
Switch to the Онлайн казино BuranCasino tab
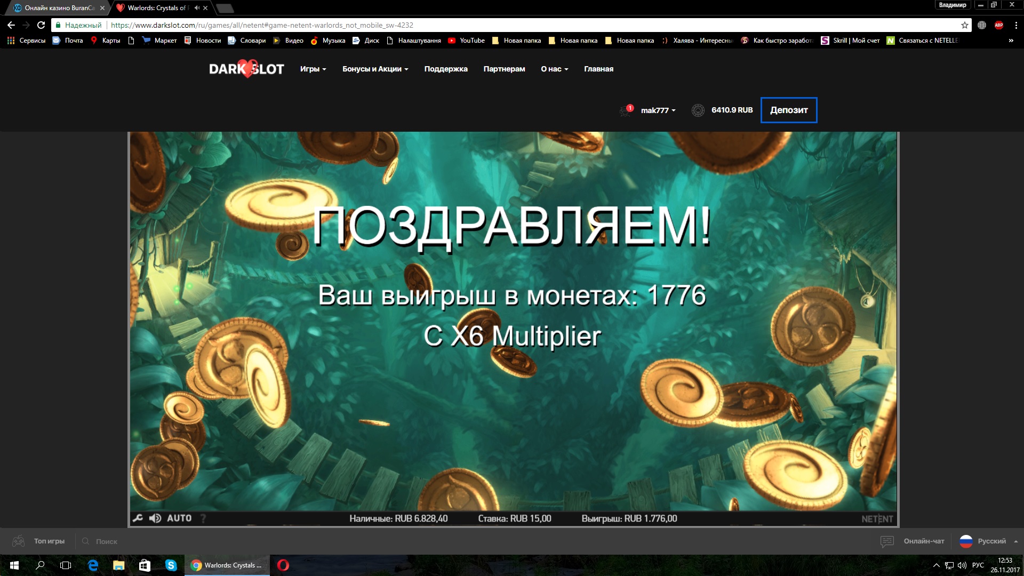point(59,8)
